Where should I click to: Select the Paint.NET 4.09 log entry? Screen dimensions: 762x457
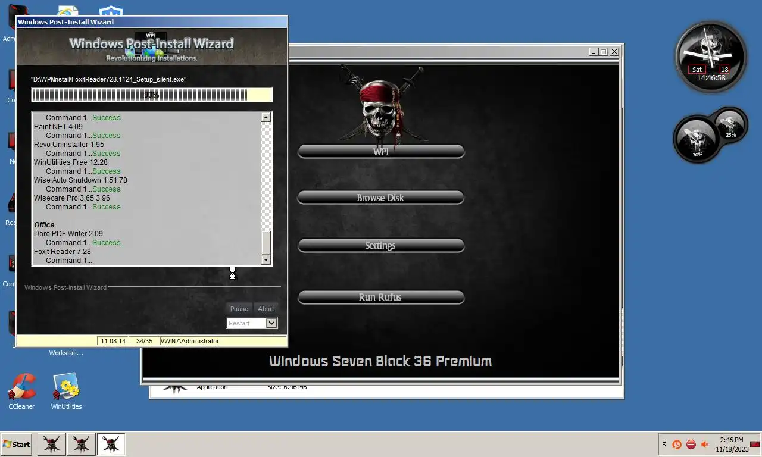coord(58,127)
